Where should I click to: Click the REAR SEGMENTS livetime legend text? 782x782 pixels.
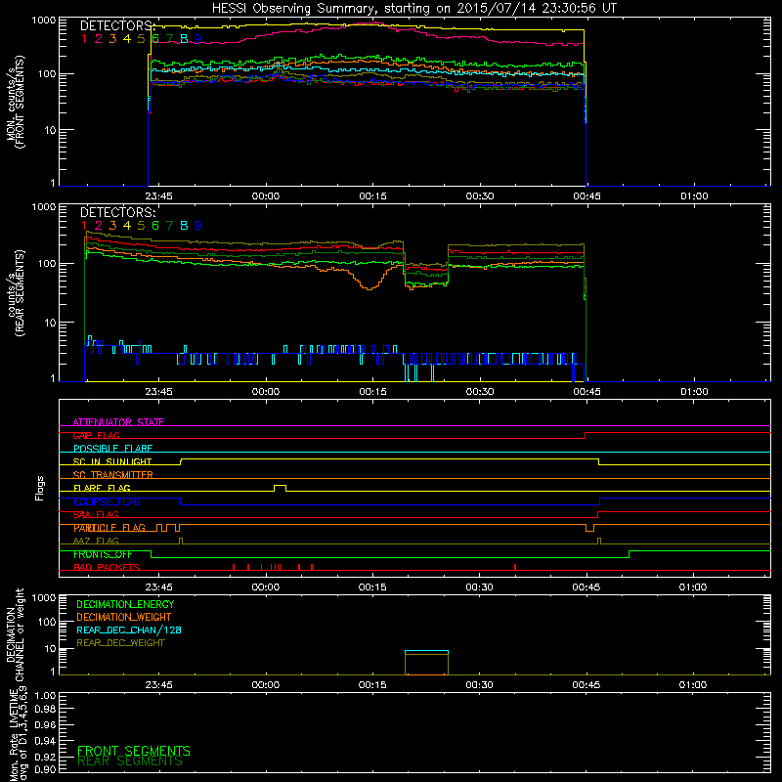pos(130,761)
